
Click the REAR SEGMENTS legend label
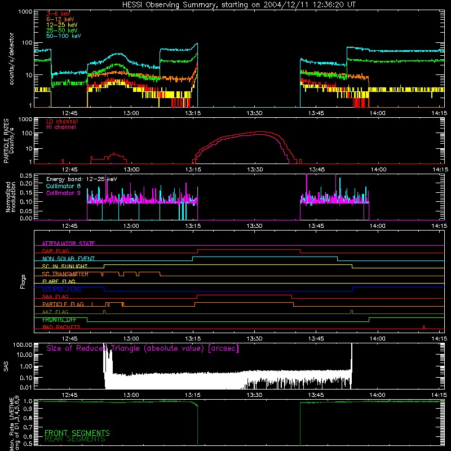pos(75,439)
